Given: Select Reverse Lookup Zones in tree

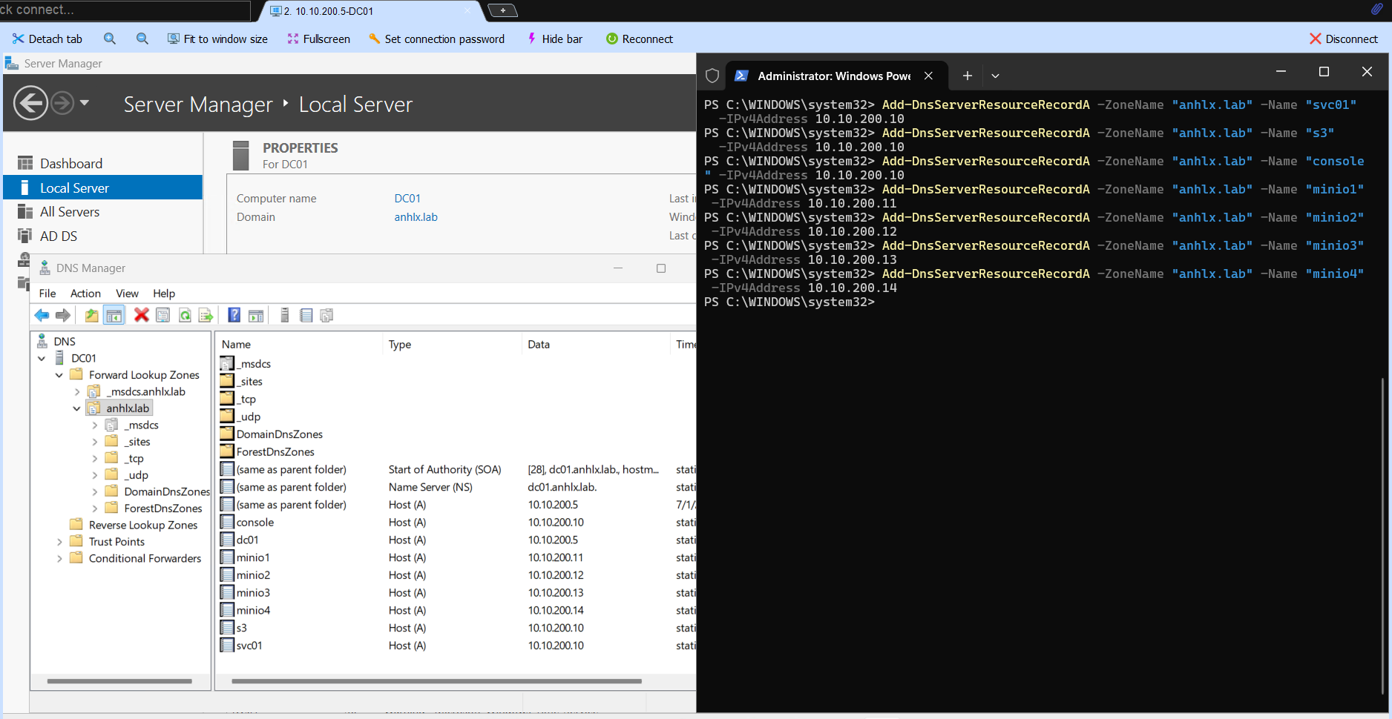Looking at the screenshot, I should tap(143, 525).
